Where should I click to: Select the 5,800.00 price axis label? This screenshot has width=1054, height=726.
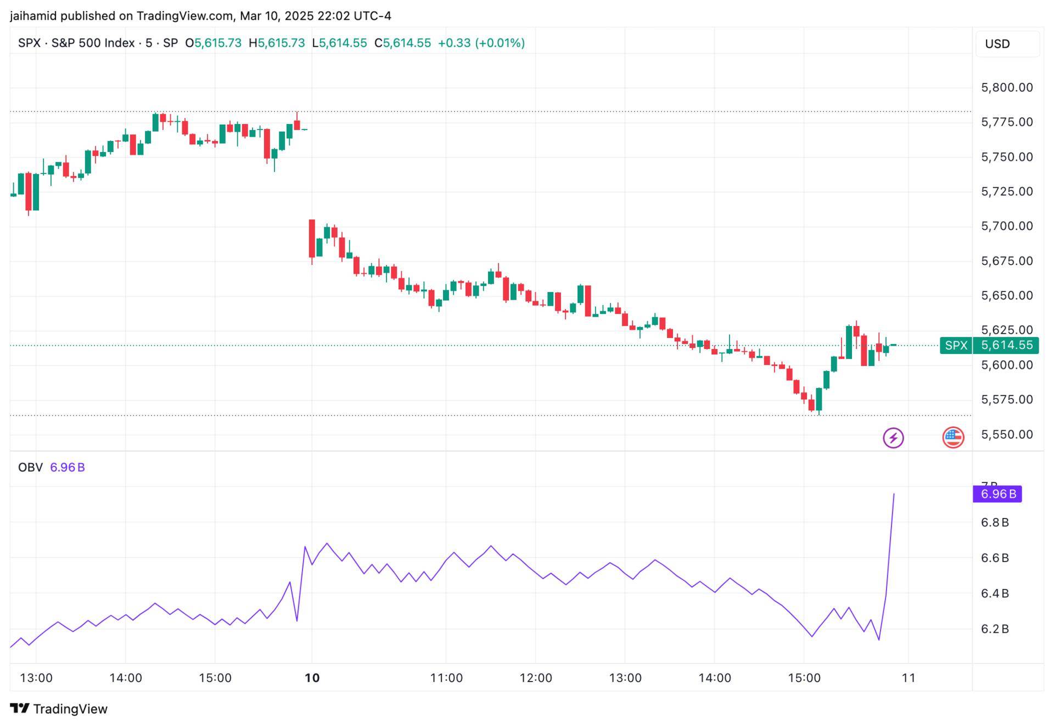(x=1007, y=87)
